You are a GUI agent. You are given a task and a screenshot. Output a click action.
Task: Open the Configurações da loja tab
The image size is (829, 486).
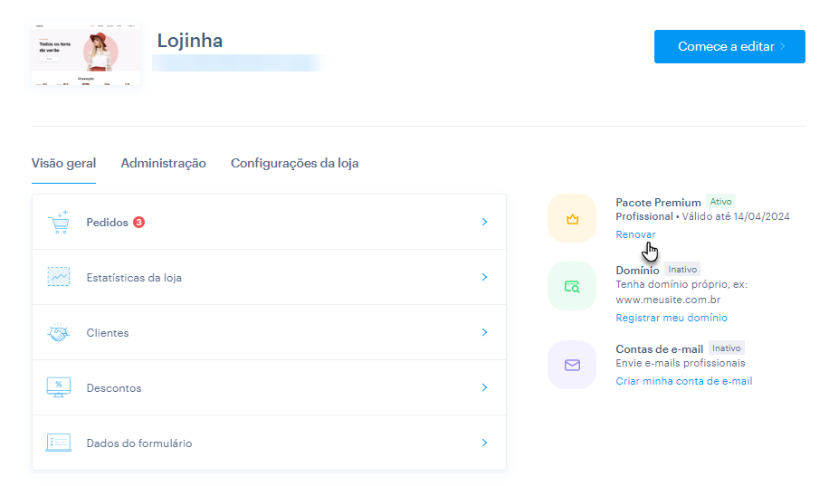(294, 163)
